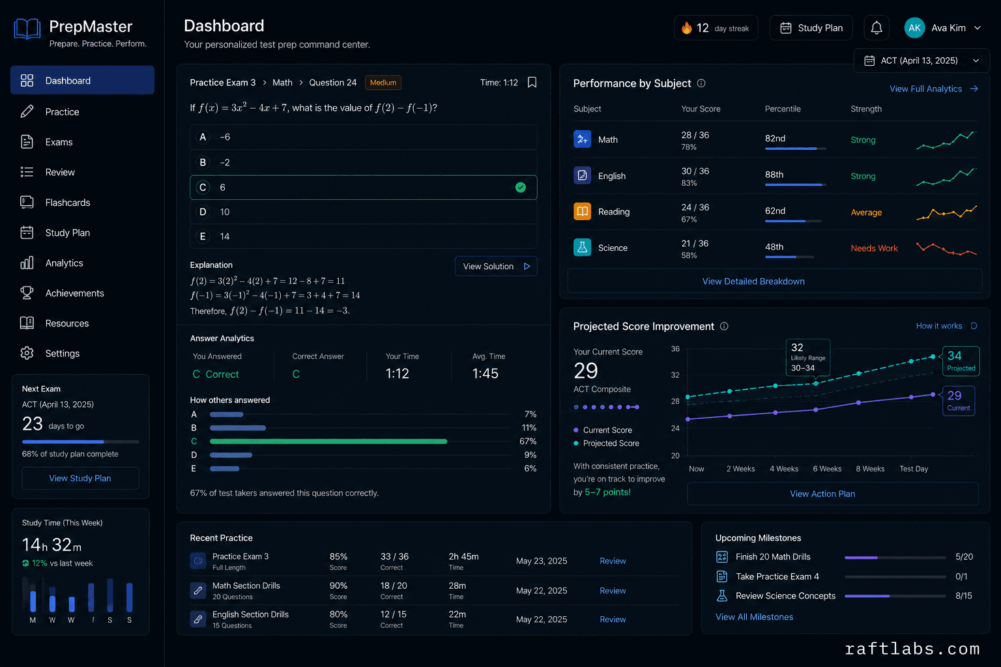Image resolution: width=1001 pixels, height=667 pixels.
Task: Click the How it works link
Action: 946,326
